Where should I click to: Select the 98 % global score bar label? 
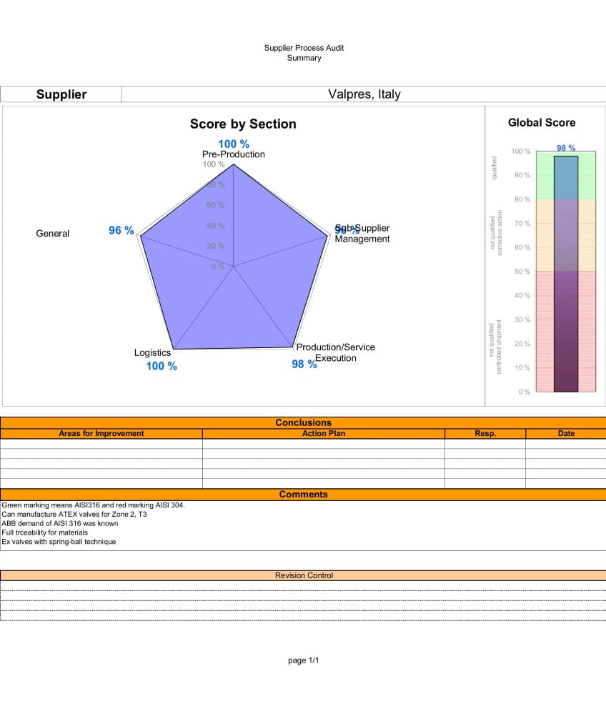pyautogui.click(x=565, y=148)
